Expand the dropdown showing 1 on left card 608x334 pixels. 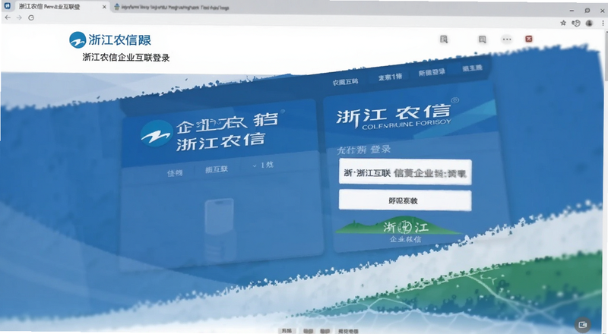point(263,165)
